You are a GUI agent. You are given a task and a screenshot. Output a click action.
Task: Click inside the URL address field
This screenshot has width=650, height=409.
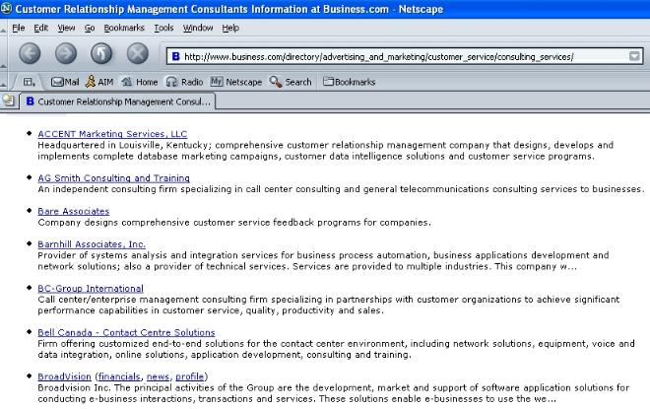[x=404, y=56]
